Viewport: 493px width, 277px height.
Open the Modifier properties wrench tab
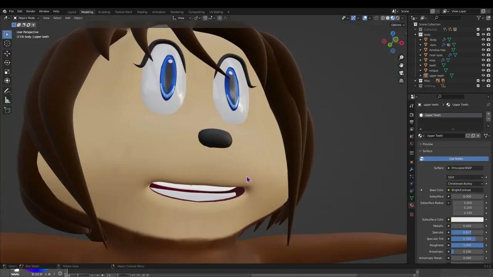tap(411, 169)
